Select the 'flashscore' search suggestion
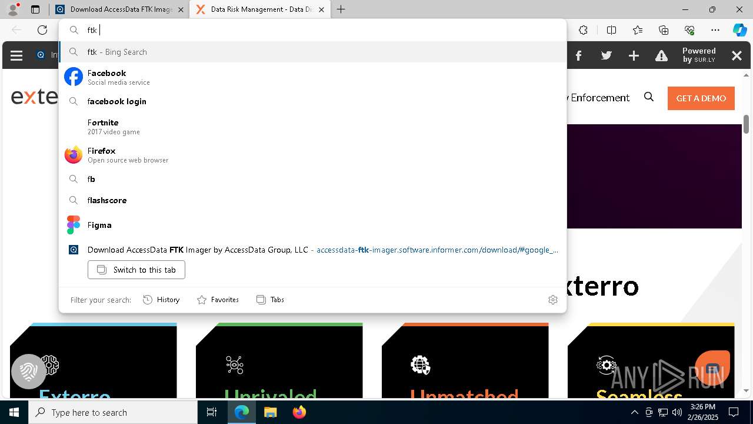This screenshot has width=753, height=424. [312, 200]
